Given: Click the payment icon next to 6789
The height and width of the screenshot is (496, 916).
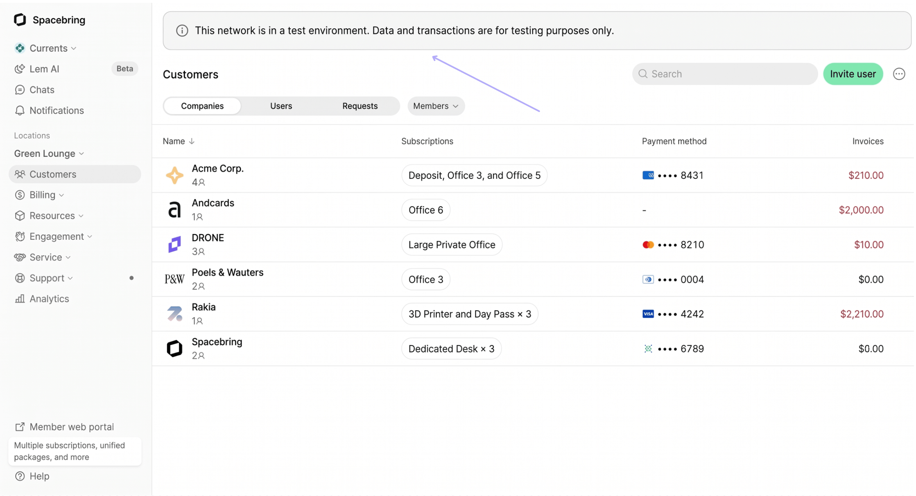Looking at the screenshot, I should pos(648,349).
